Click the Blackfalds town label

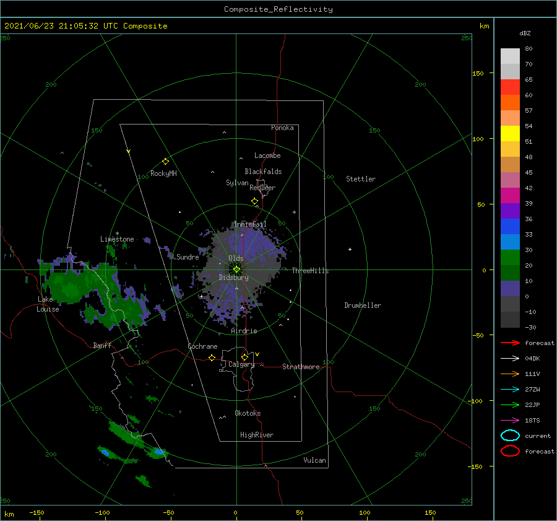pyautogui.click(x=263, y=172)
